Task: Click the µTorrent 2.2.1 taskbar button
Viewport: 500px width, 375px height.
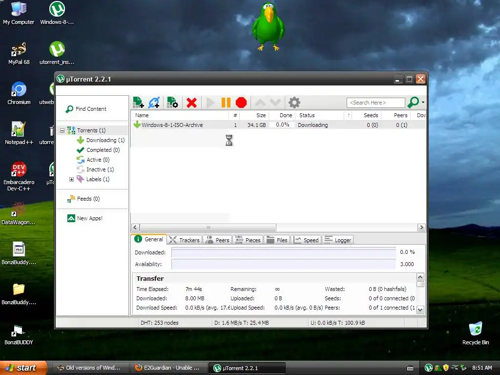Action: (247, 368)
